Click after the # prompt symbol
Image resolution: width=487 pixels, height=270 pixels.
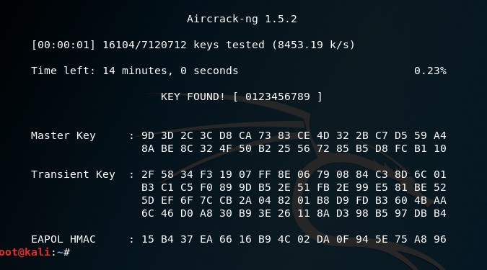[x=74, y=252]
